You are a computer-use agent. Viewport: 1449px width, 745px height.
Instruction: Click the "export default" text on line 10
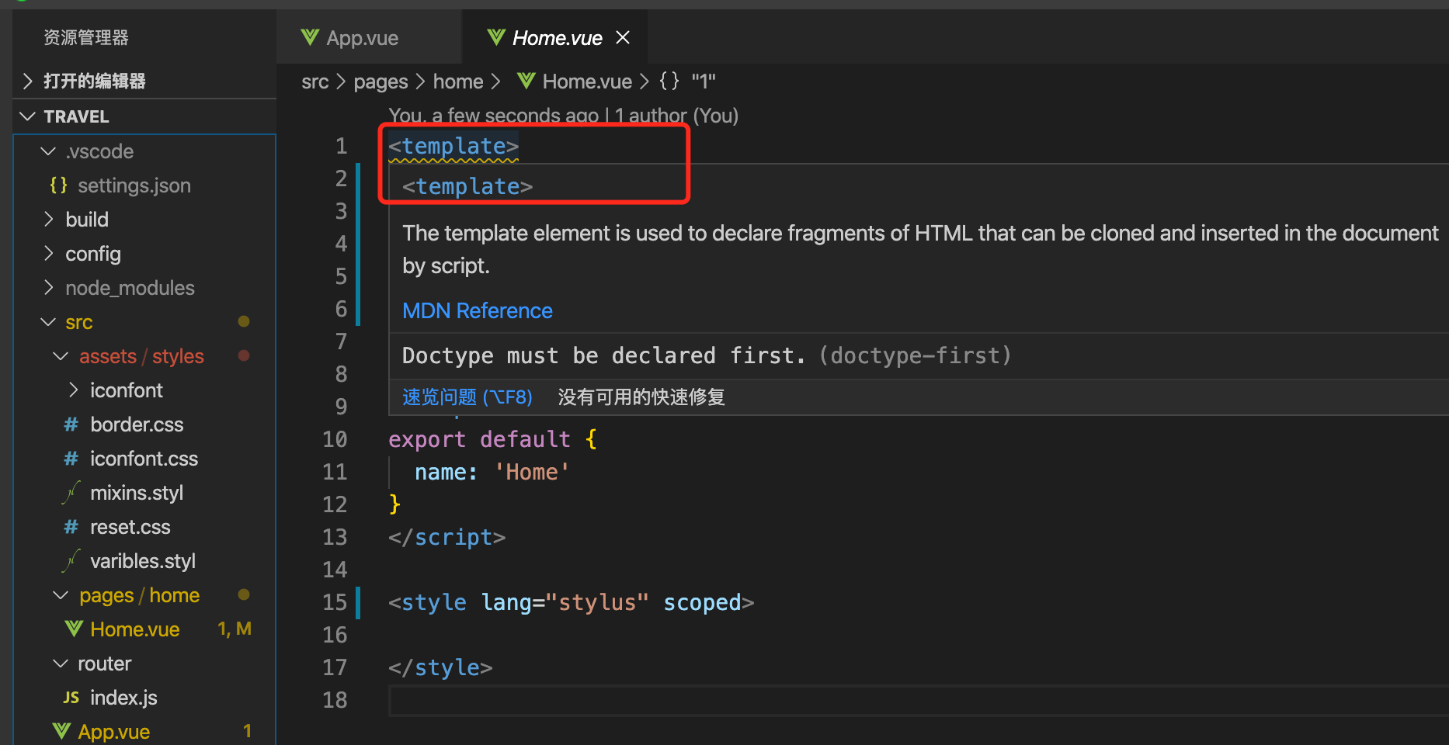click(x=479, y=439)
